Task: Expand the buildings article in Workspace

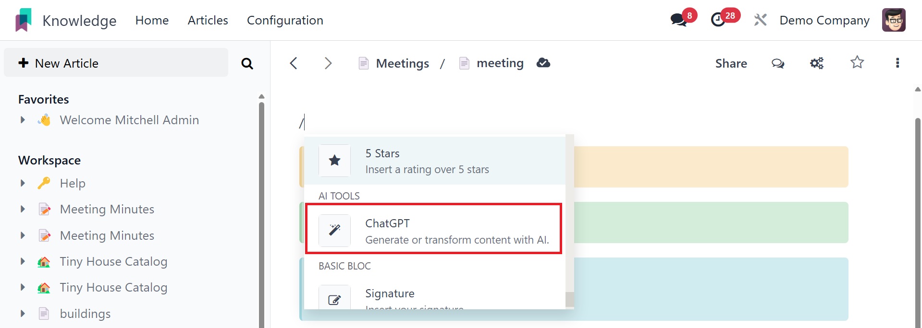Action: tap(23, 314)
